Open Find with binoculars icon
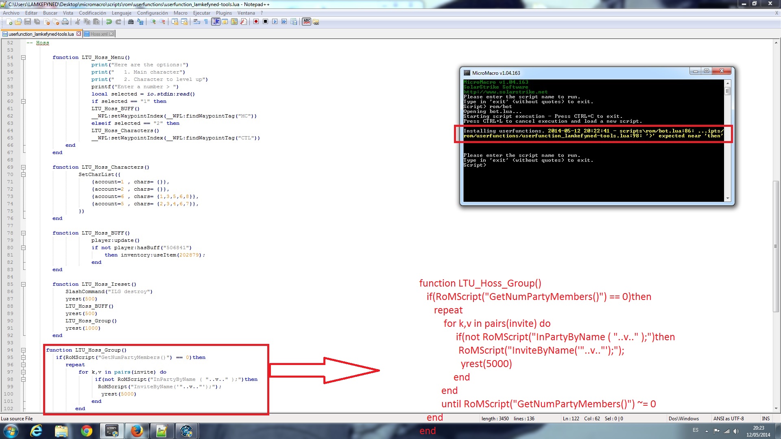 [131, 22]
